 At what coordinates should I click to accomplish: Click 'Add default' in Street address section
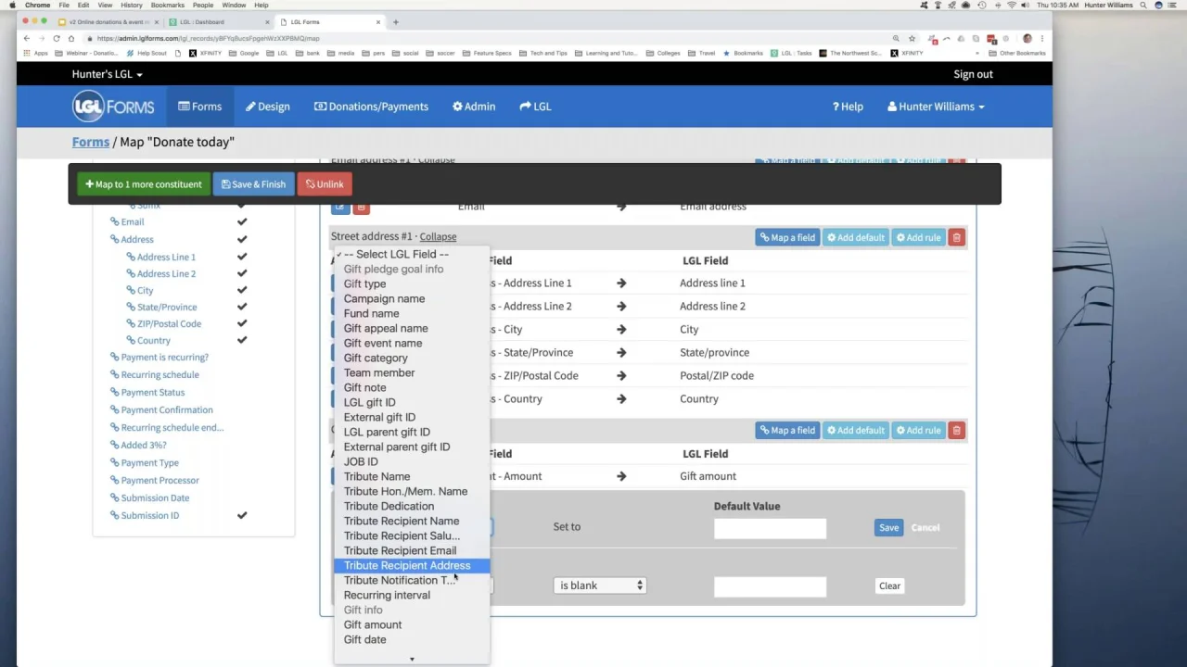click(856, 237)
